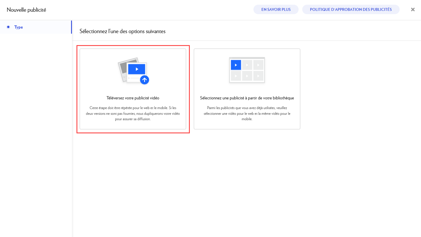421x237 pixels.
Task: Click the Nouvelle publicité dialog title
Action: [x=26, y=10]
